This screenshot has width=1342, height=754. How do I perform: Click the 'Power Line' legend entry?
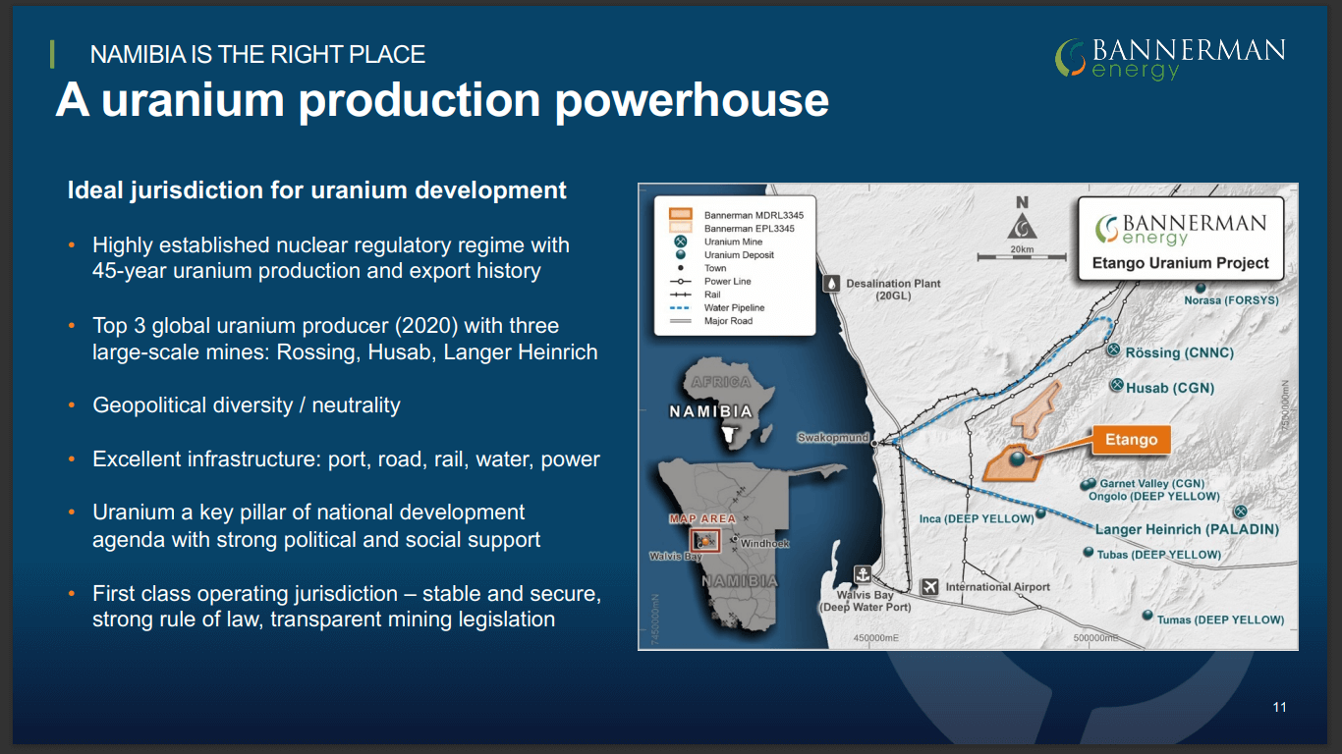coord(727,282)
